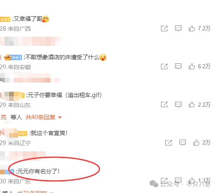Open the 铁粉3 fan badge
The height and width of the screenshot is (193, 218).
[x=17, y=57]
